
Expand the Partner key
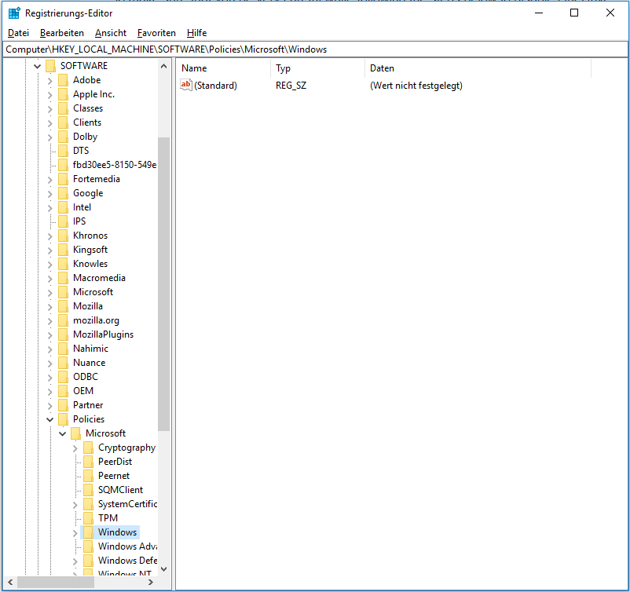[x=49, y=406]
